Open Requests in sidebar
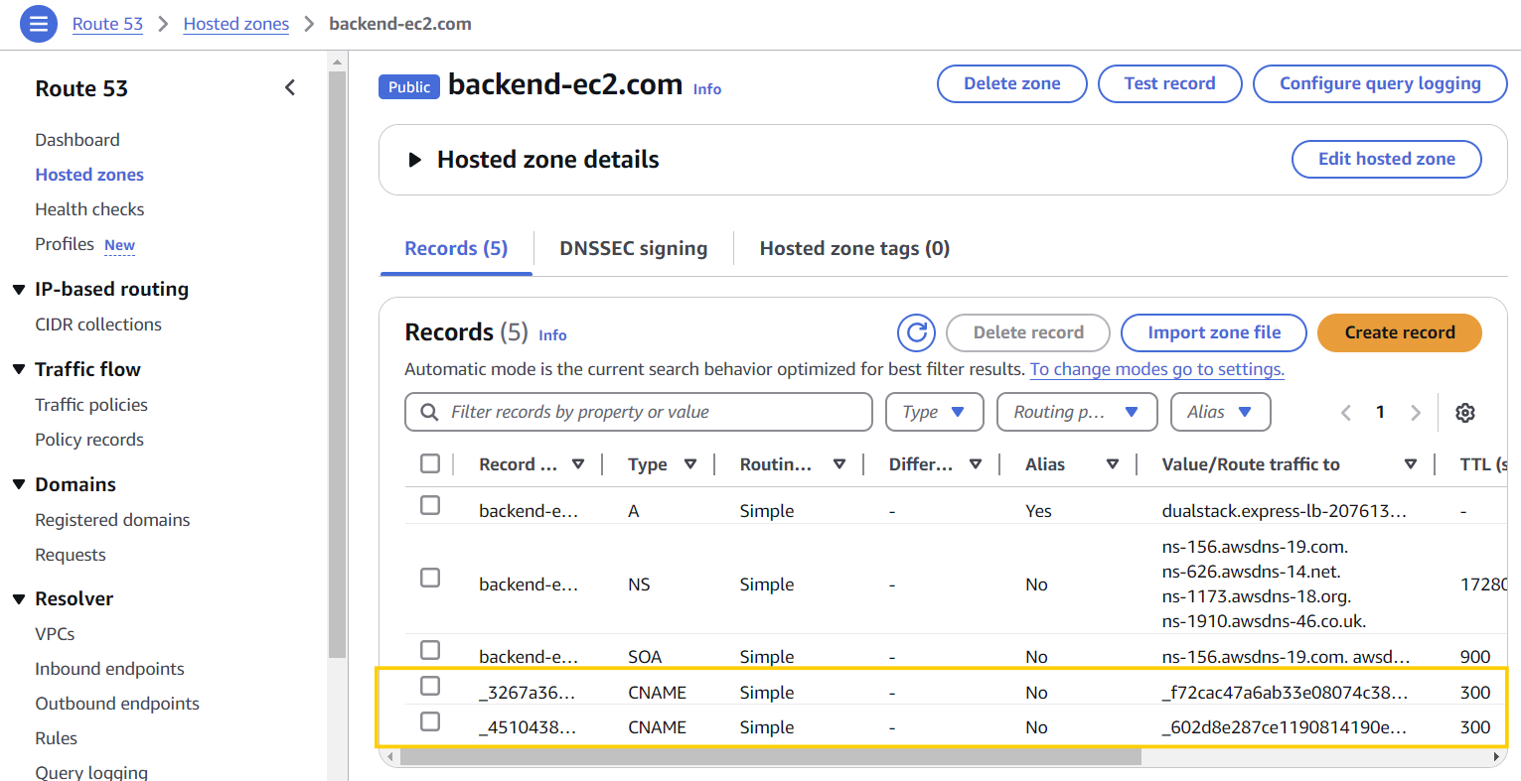This screenshot has width=1521, height=781. (x=71, y=555)
